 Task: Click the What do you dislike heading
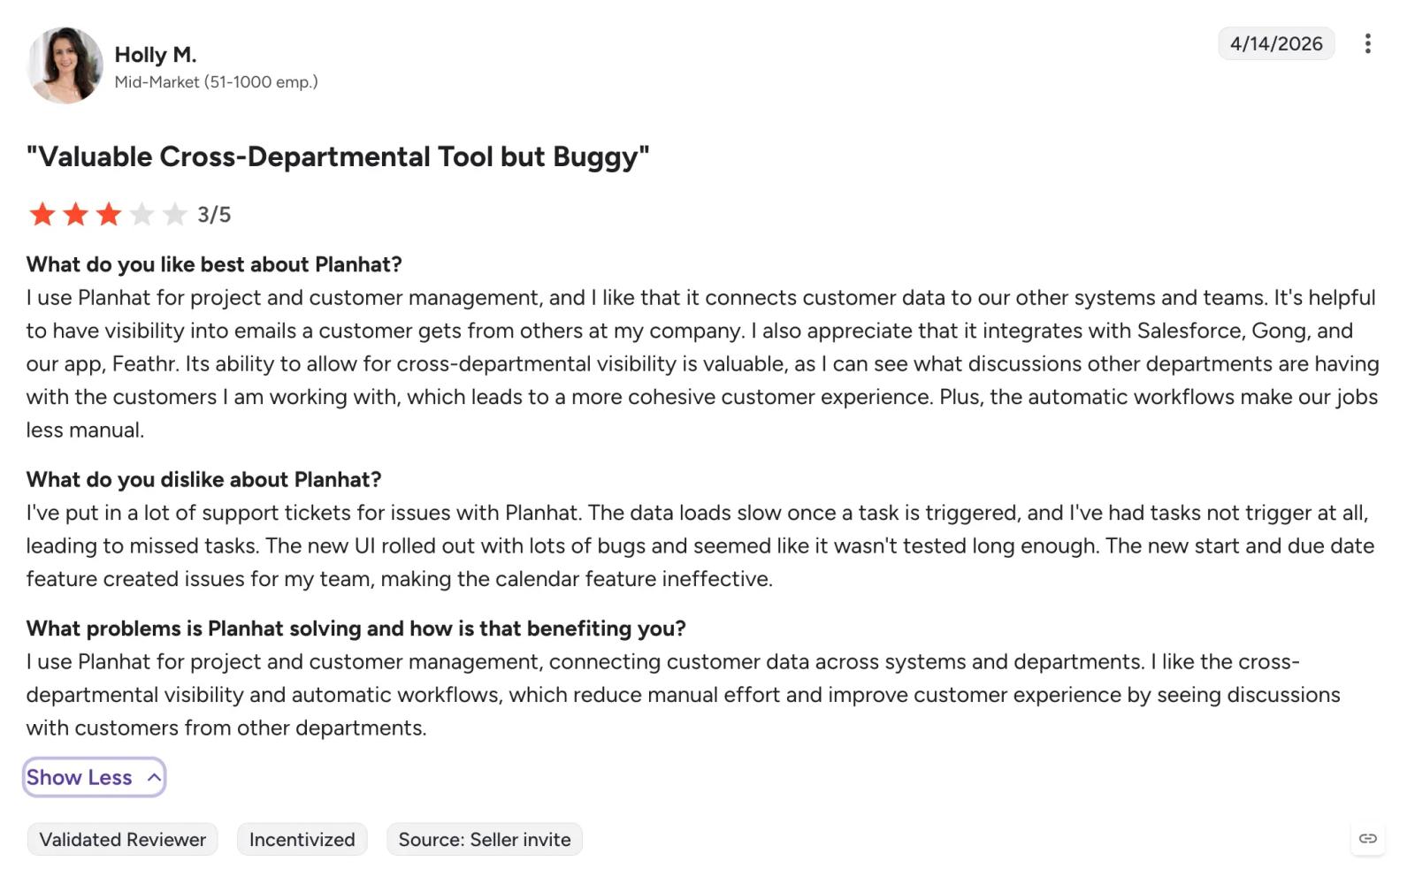point(203,480)
